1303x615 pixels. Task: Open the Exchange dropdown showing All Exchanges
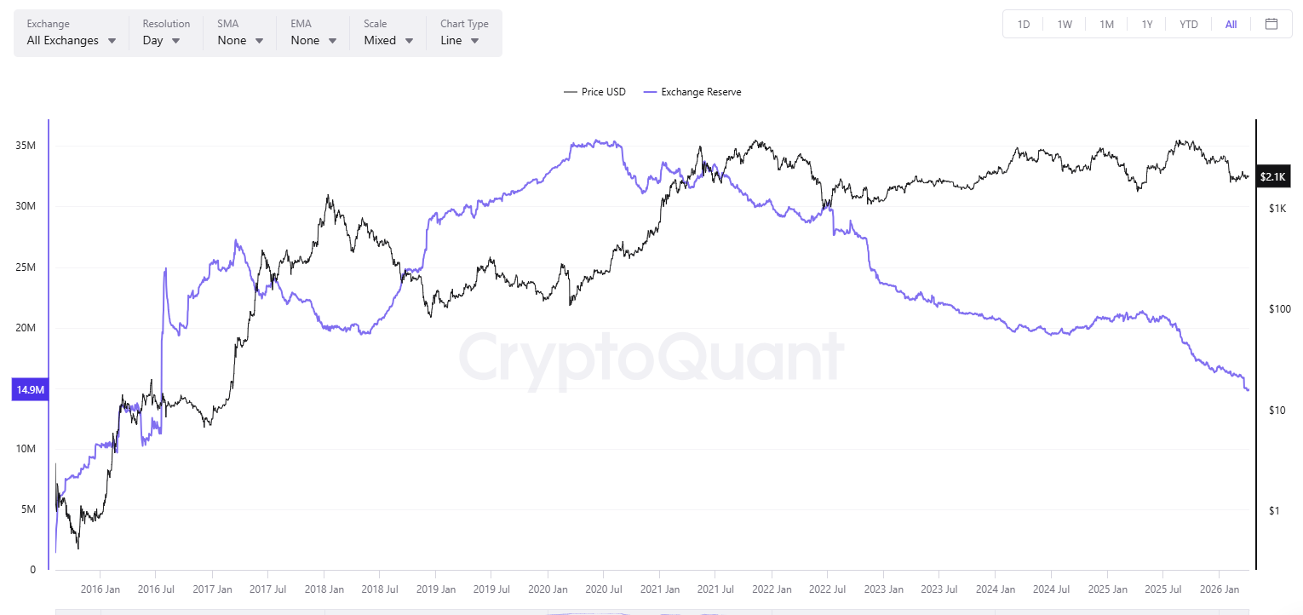click(x=70, y=40)
